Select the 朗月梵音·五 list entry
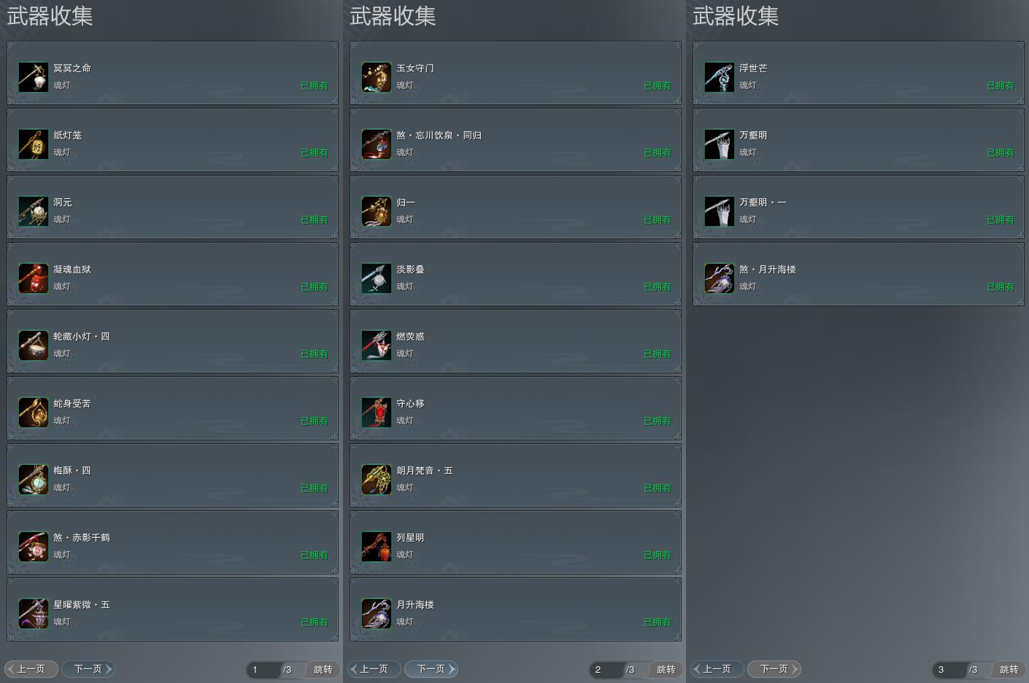The image size is (1029, 683). click(516, 476)
